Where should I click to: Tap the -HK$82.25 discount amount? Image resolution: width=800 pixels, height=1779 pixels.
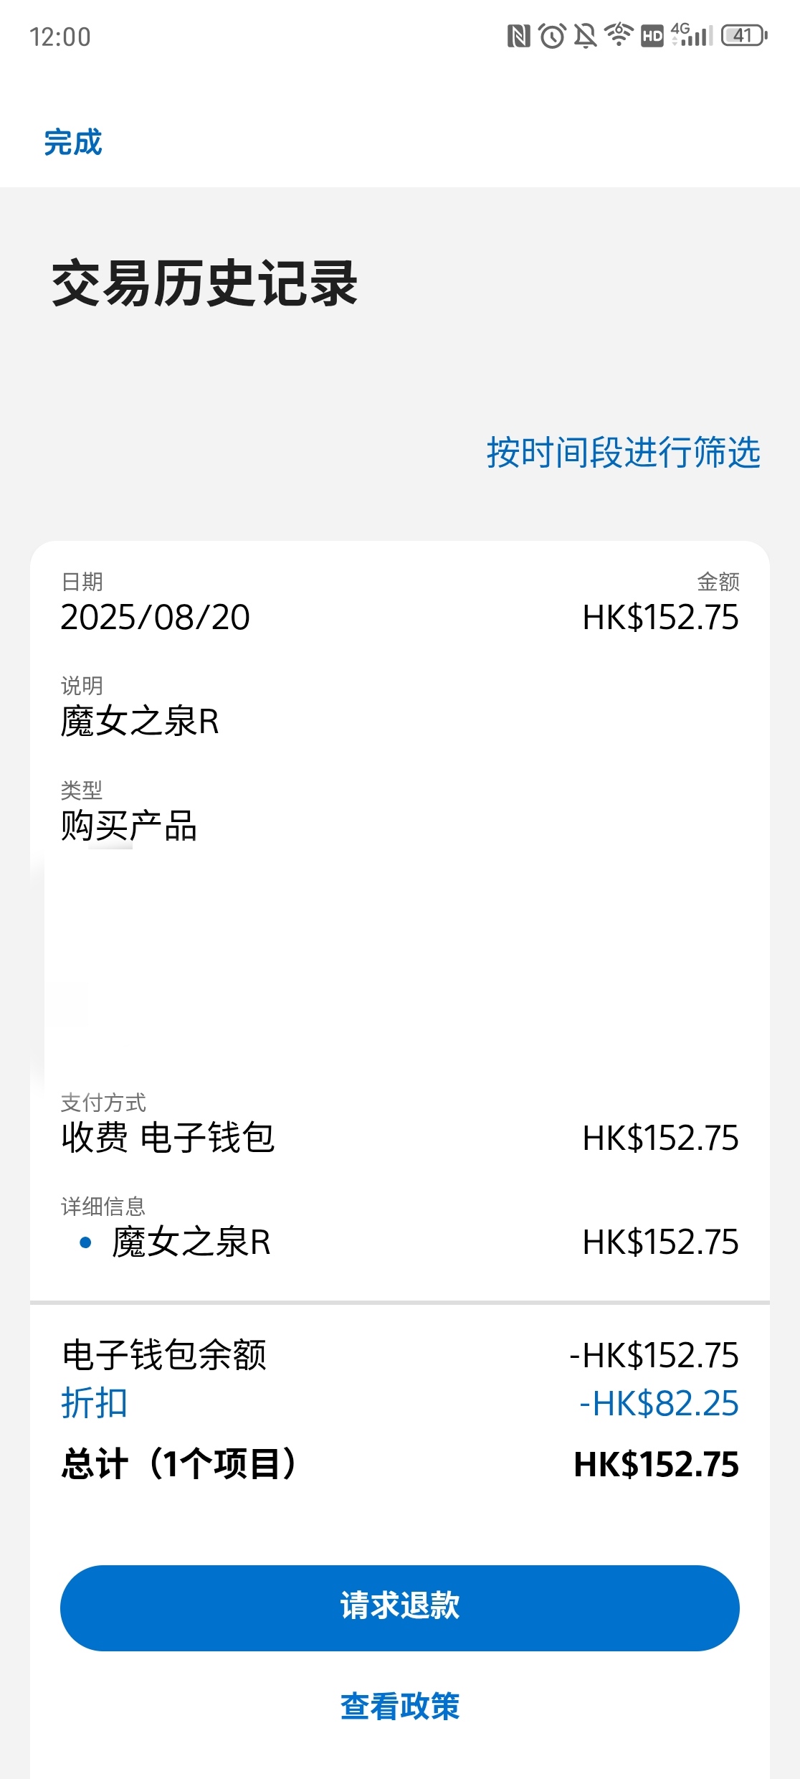[x=659, y=1404]
